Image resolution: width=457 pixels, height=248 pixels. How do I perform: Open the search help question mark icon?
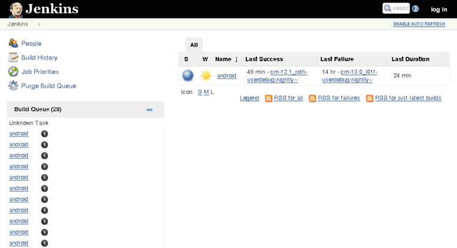point(416,9)
